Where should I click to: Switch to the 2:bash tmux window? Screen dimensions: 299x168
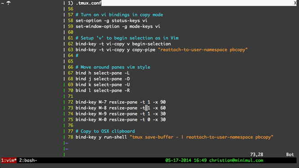tap(28, 160)
